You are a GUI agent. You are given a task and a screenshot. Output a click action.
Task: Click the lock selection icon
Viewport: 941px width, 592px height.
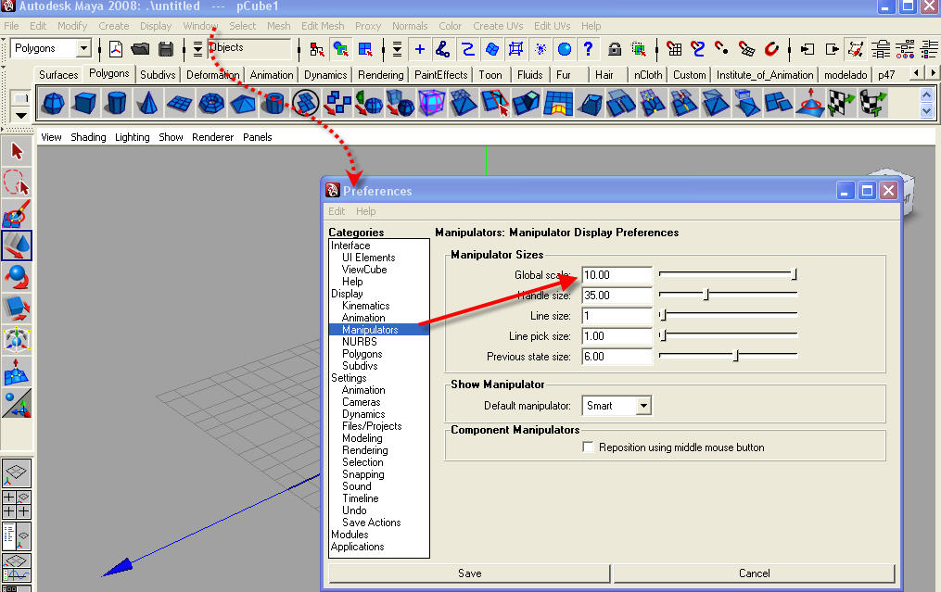[615, 49]
